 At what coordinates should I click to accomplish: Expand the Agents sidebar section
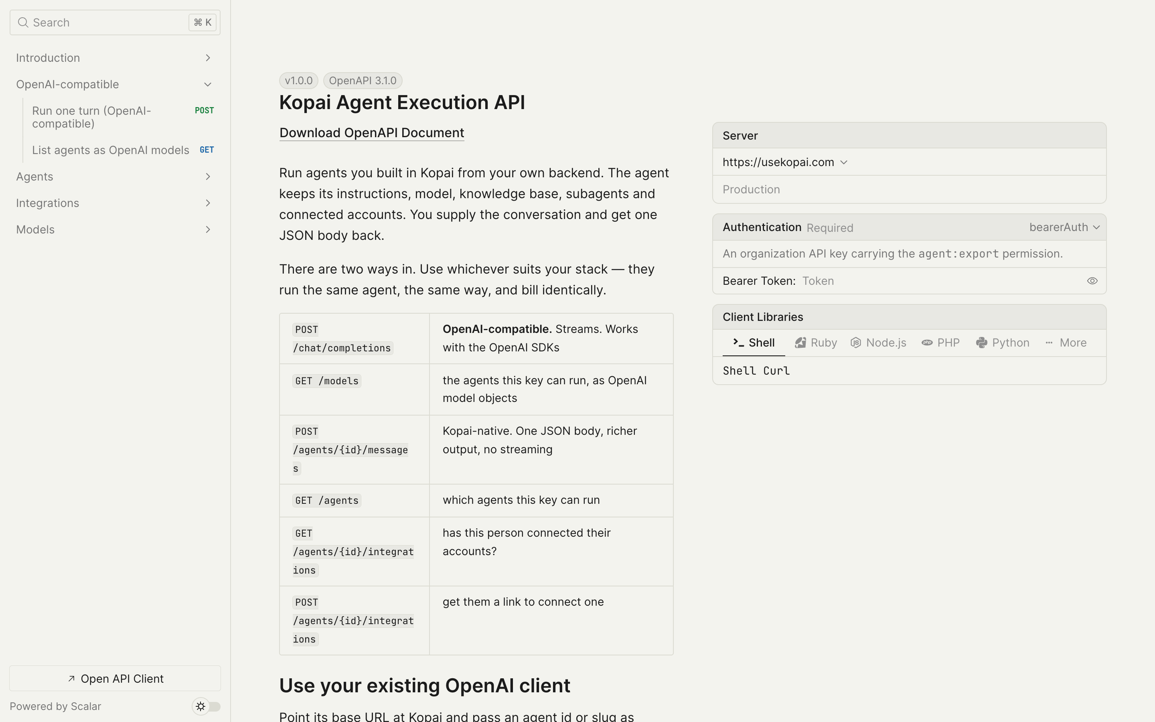(x=208, y=176)
